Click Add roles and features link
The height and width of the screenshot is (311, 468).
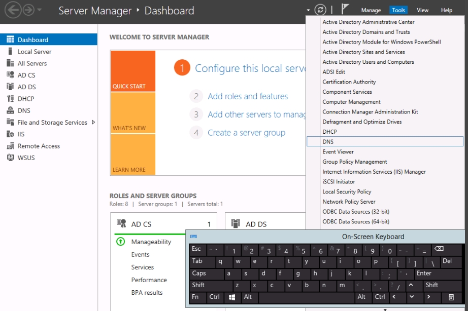tap(248, 96)
